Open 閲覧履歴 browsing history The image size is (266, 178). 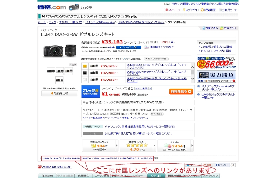(x=208, y=10)
